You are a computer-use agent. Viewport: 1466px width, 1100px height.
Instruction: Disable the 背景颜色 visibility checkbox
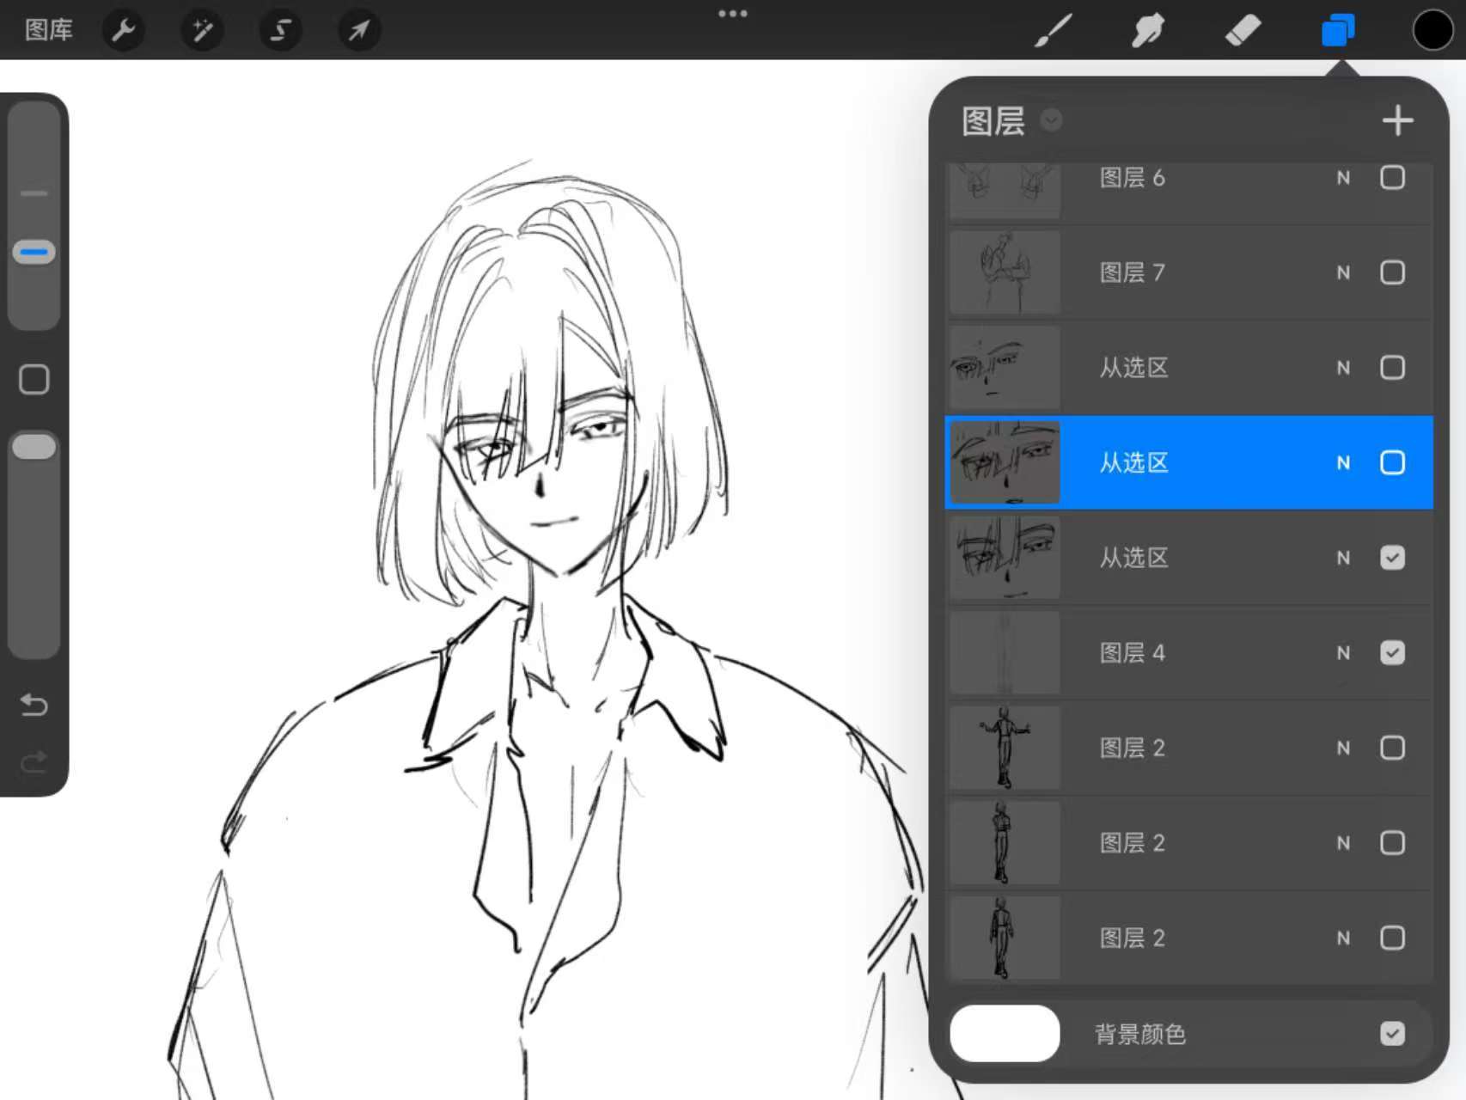[1392, 1033]
